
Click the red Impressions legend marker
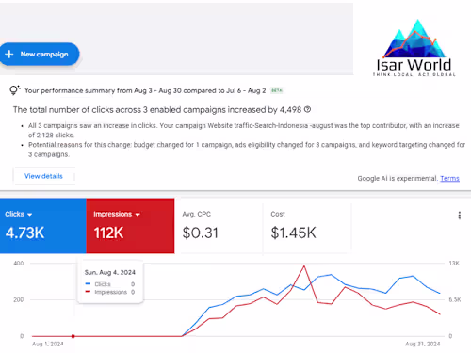tap(88, 292)
